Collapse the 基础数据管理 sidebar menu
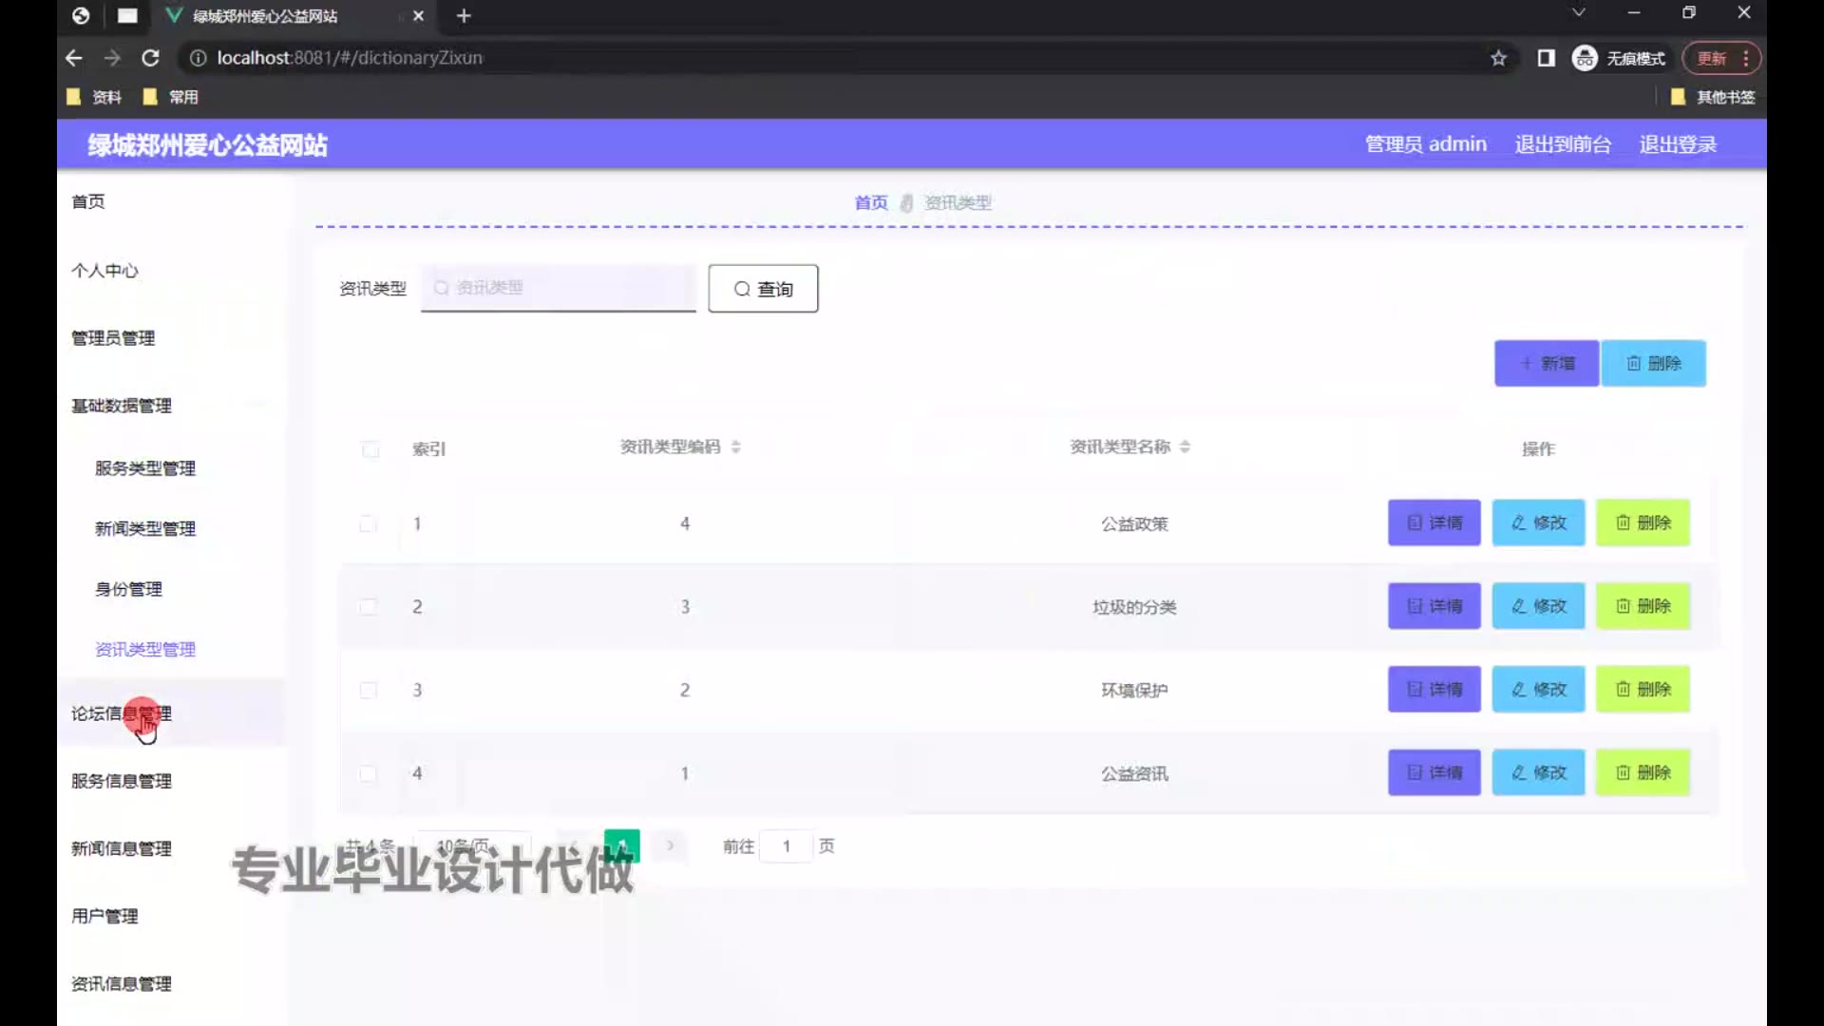1824x1026 pixels. pyautogui.click(x=122, y=406)
